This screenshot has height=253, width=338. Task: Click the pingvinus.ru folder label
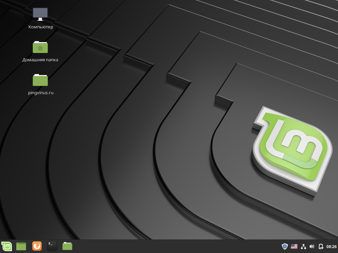click(41, 93)
